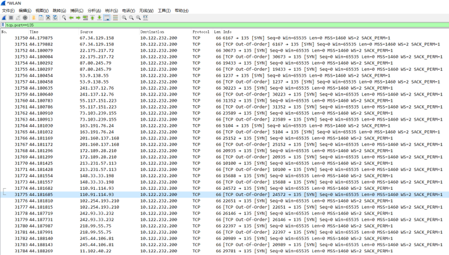Image resolution: width=449 pixels, height=255 pixels.
Task: Click TCP protocol cell of packet 31768
Action: 197,151
